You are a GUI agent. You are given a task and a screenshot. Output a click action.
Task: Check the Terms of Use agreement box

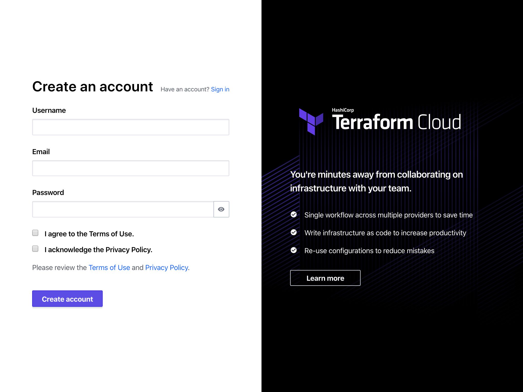click(35, 233)
